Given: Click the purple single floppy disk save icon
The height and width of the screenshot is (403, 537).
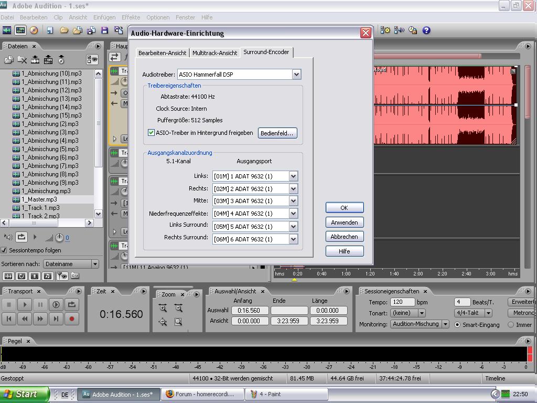Looking at the screenshot, I should pos(104,30).
